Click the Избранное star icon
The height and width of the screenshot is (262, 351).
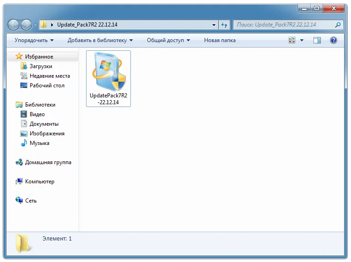[19, 56]
